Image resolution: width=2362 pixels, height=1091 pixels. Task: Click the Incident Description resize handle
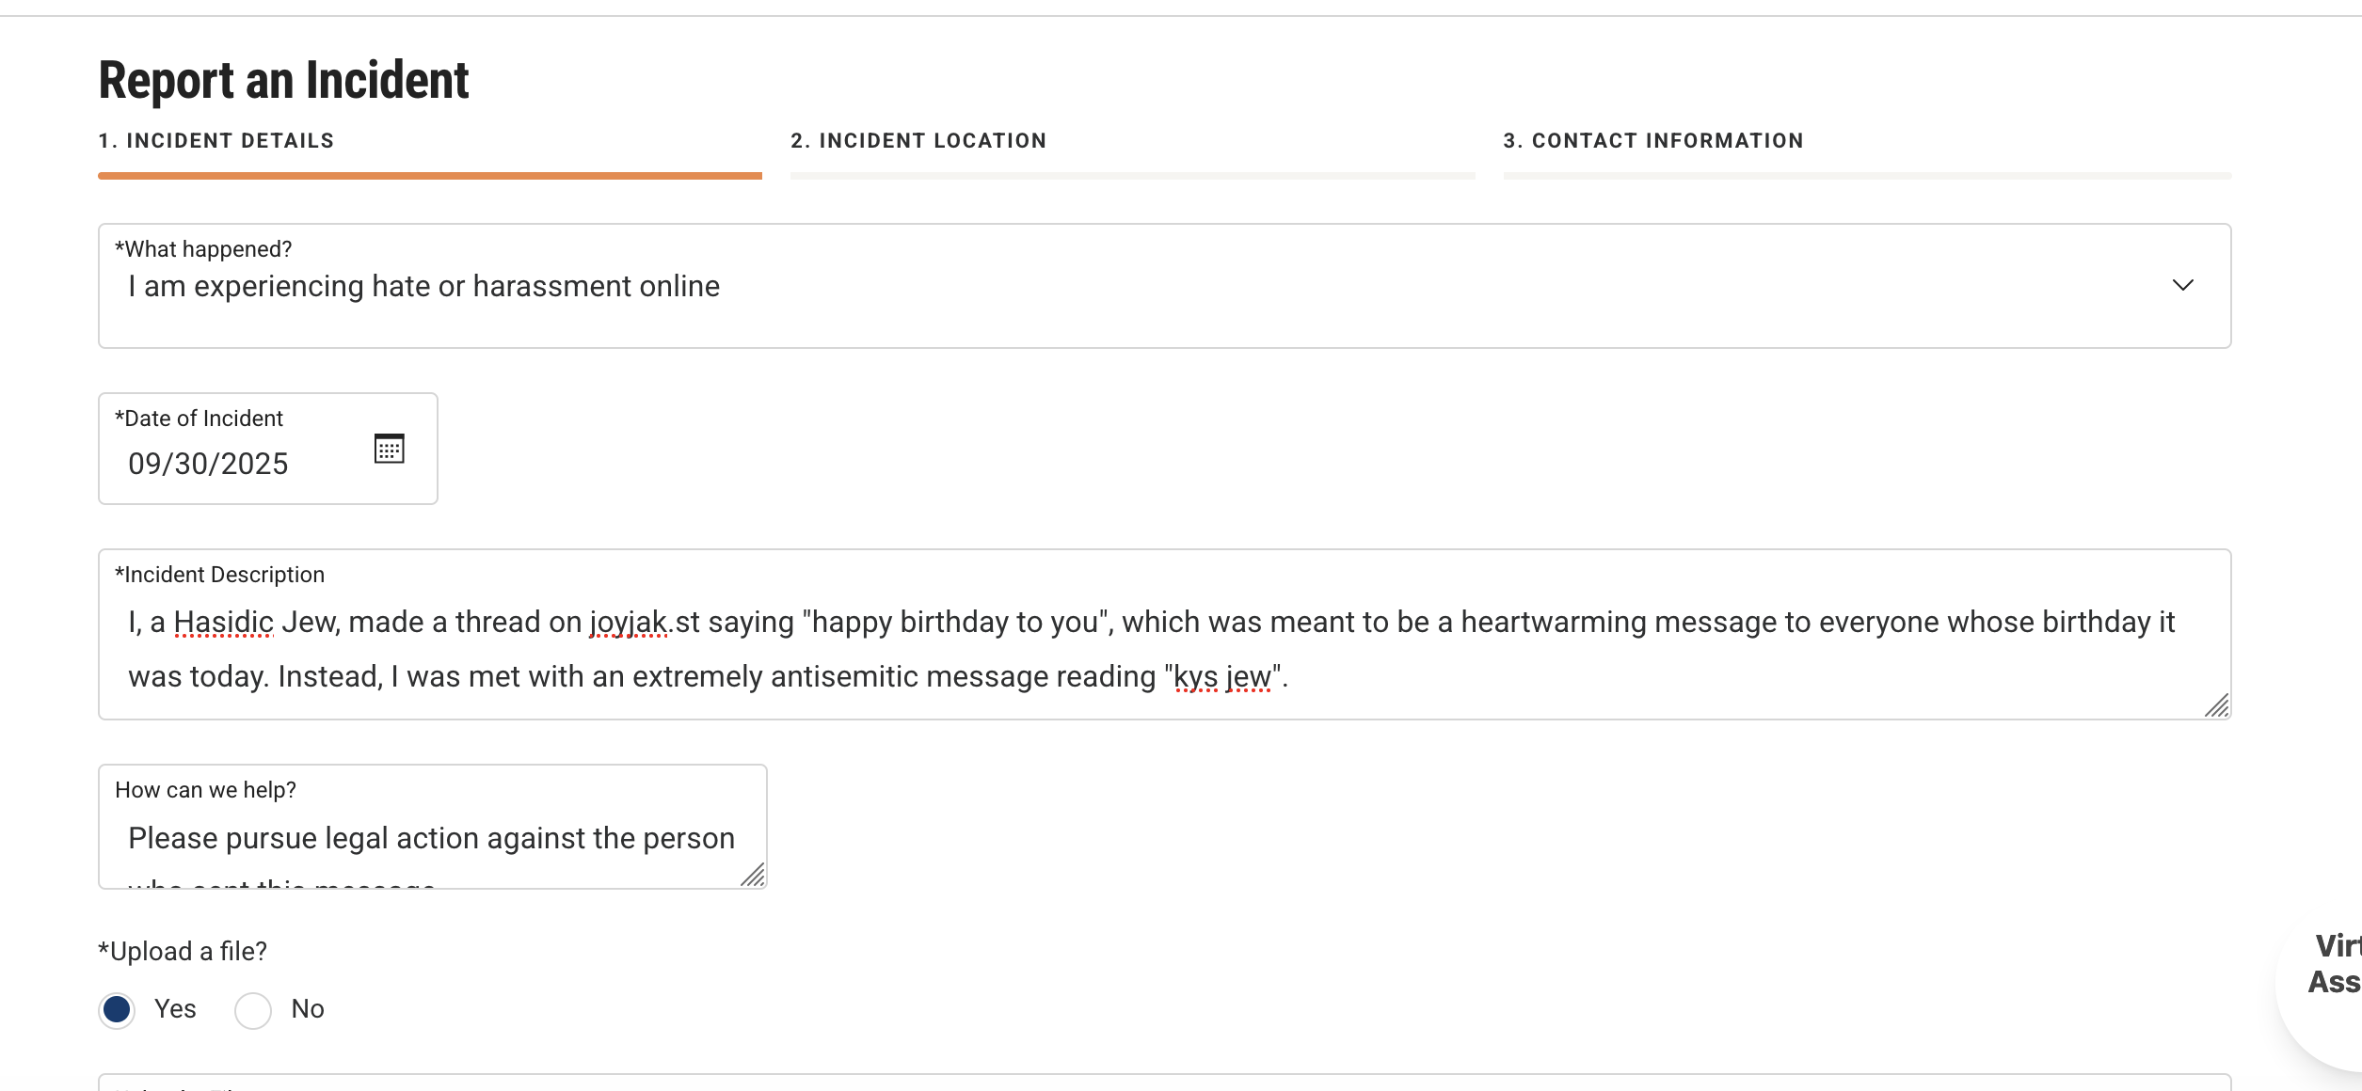point(2216,705)
